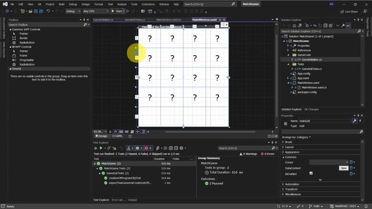Click the main branch in status bar
Image resolution: width=372 pixels, height=209 pixels.
point(316,207)
